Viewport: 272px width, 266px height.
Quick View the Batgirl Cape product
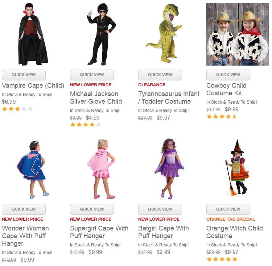point(160,209)
